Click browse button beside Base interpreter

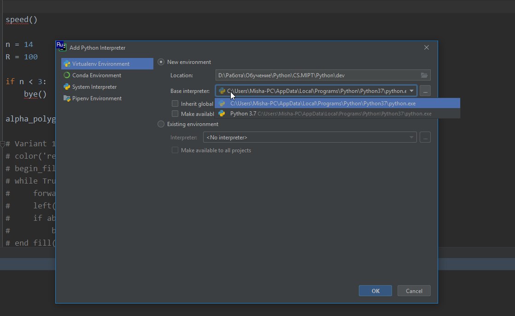[x=425, y=91]
